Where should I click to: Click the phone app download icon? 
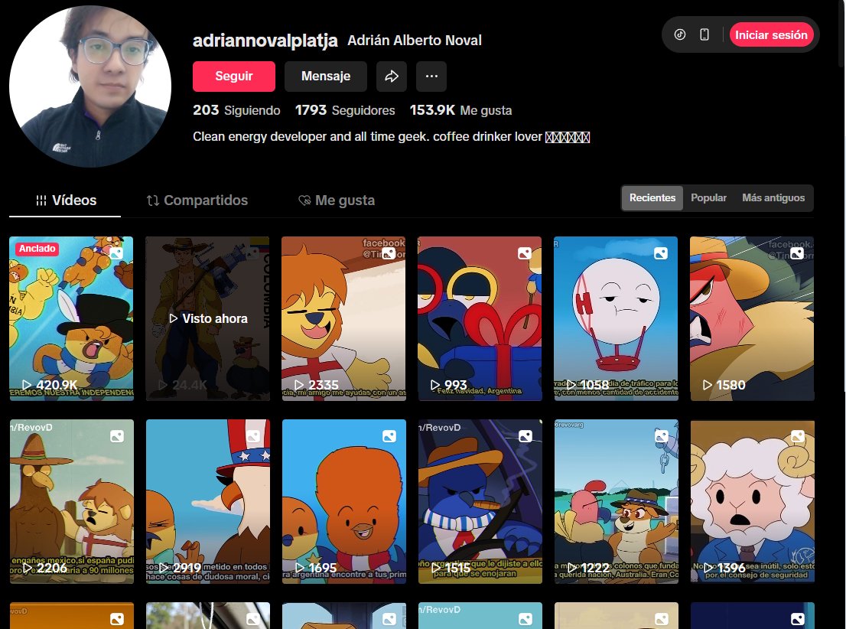click(x=704, y=34)
